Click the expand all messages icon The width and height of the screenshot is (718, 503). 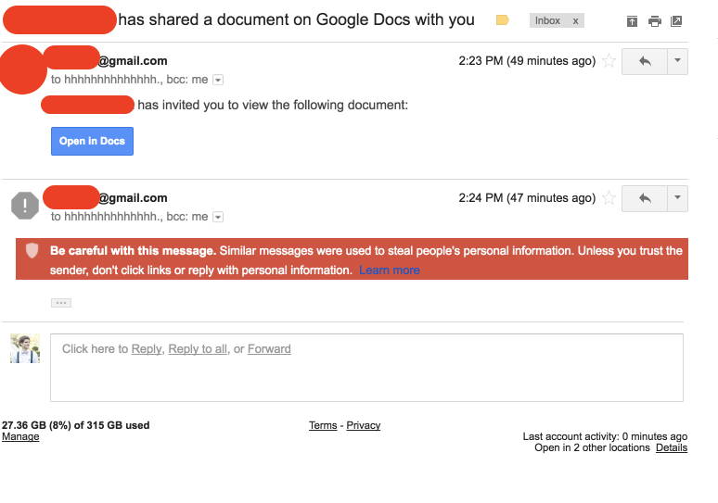point(633,21)
